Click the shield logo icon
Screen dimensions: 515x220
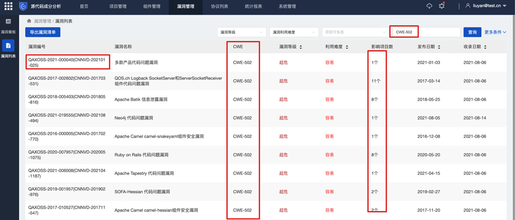[x=23, y=6]
